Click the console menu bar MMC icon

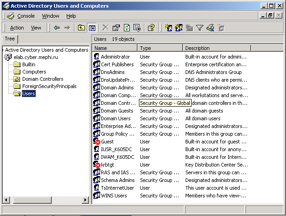(10, 16)
